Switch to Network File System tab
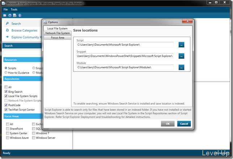This screenshot has height=159, width=233. tap(58, 33)
